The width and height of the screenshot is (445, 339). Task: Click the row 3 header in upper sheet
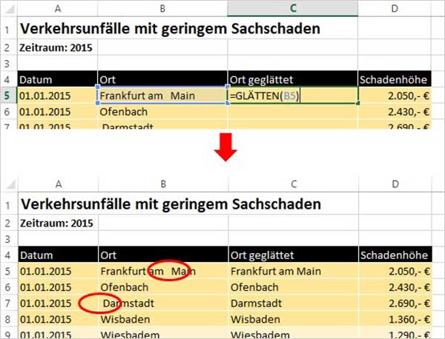(x=8, y=64)
